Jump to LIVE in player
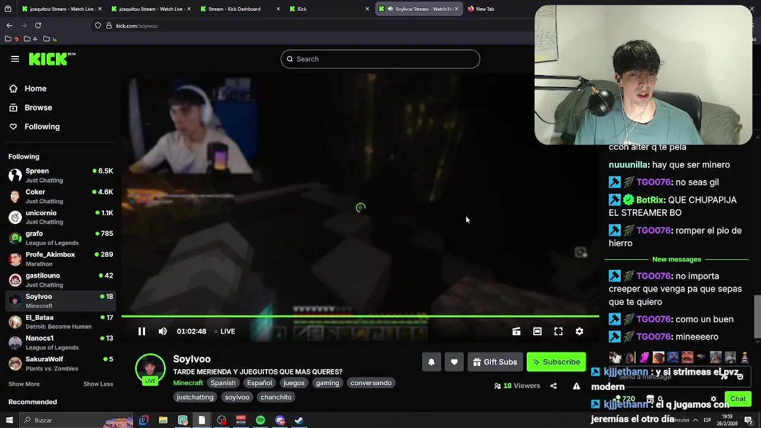 point(225,331)
